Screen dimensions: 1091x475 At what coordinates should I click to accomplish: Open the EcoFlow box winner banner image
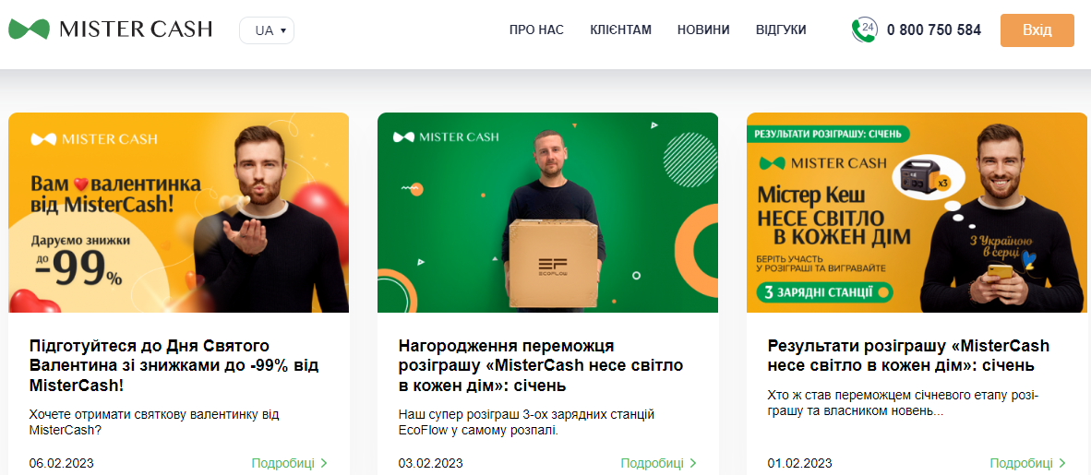[x=547, y=212]
